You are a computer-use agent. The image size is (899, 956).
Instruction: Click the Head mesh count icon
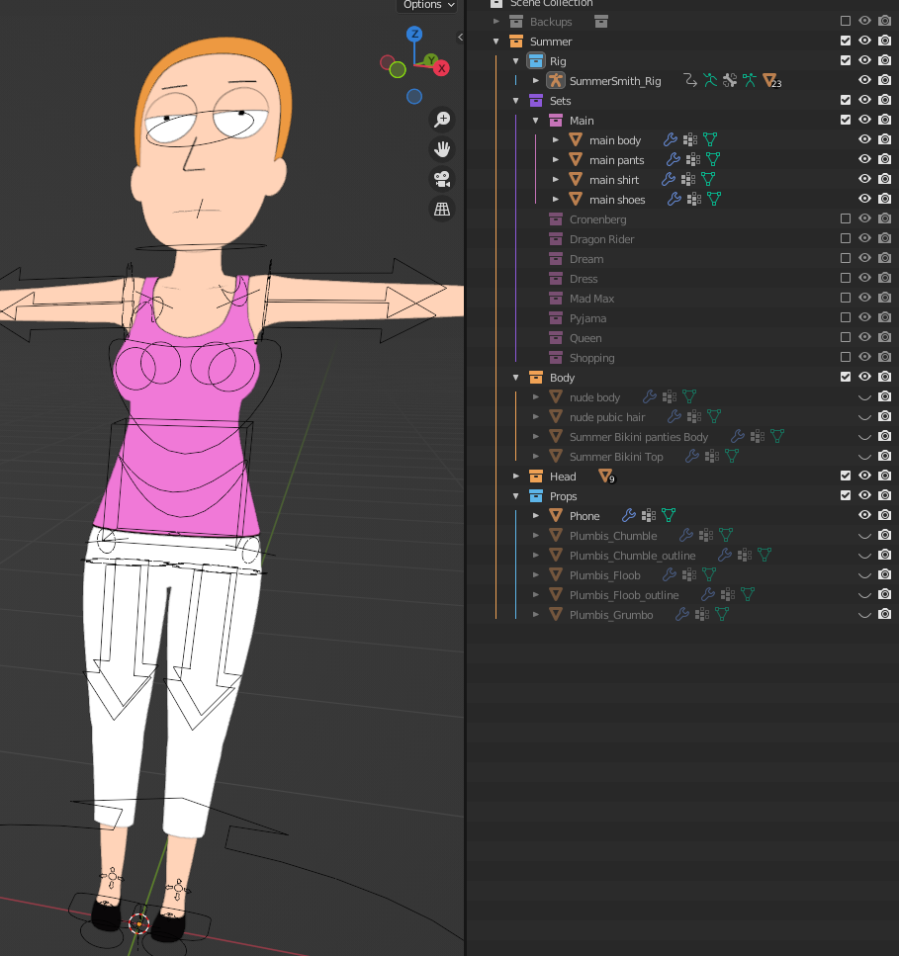coord(606,477)
